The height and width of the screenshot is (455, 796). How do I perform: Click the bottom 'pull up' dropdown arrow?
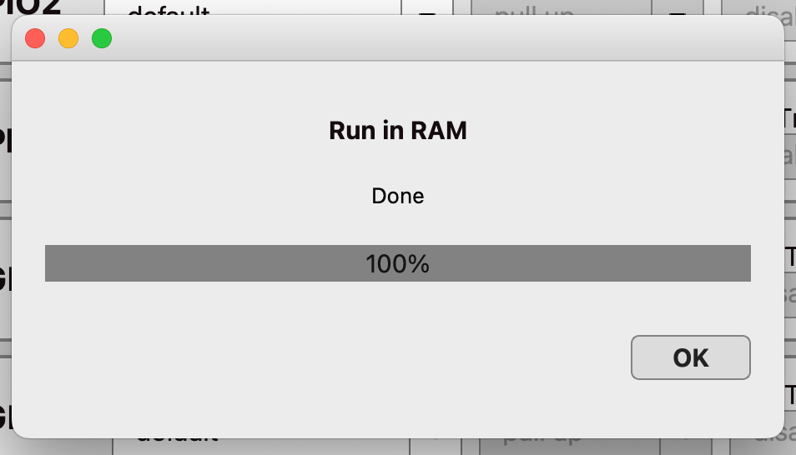point(683,445)
